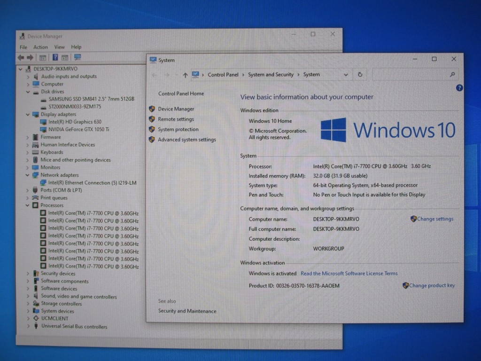Open System protection
Viewport: 481px width, 361px height.
(178, 129)
